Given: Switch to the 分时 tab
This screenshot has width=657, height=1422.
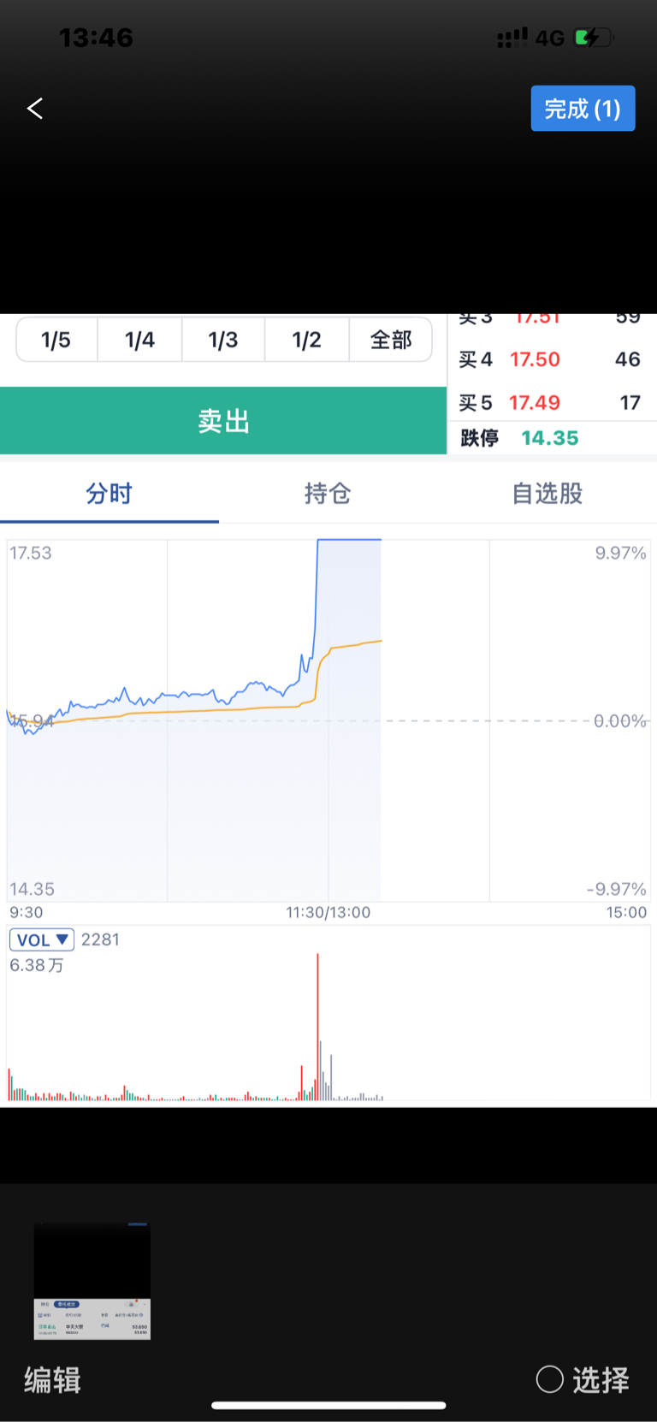Looking at the screenshot, I should (x=109, y=494).
